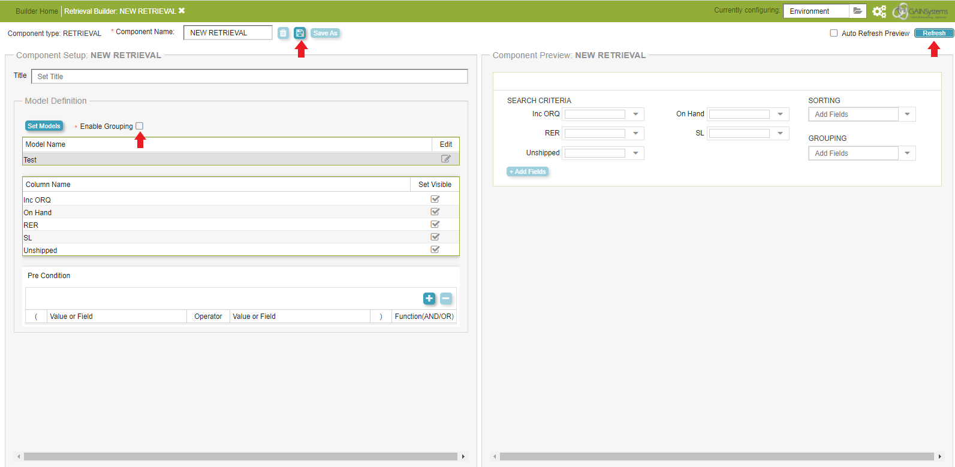
Task: Click the Set Models button
Action: pos(44,126)
